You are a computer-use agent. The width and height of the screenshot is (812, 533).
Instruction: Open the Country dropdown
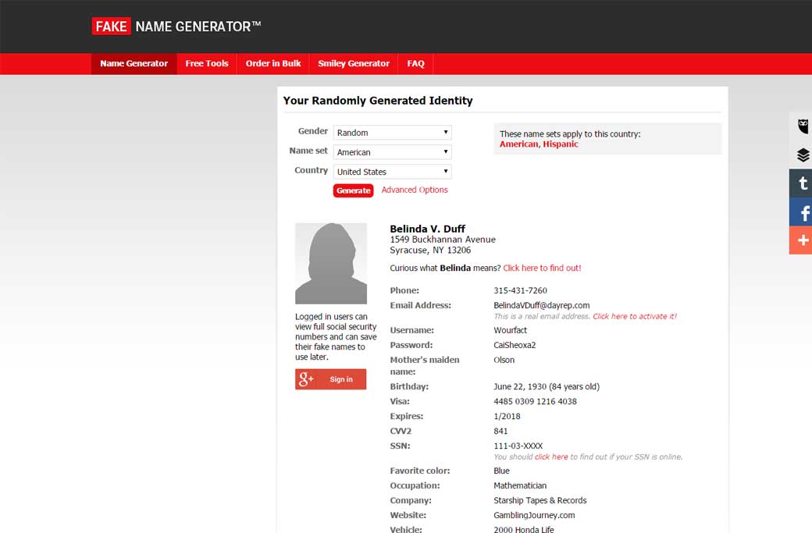pos(392,172)
